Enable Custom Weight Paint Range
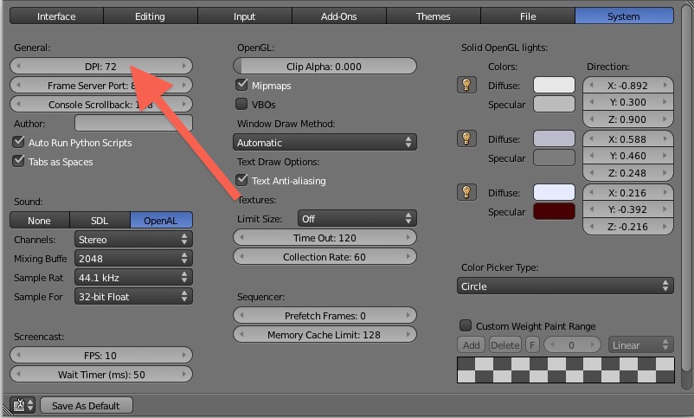This screenshot has height=418, width=694. coord(466,325)
